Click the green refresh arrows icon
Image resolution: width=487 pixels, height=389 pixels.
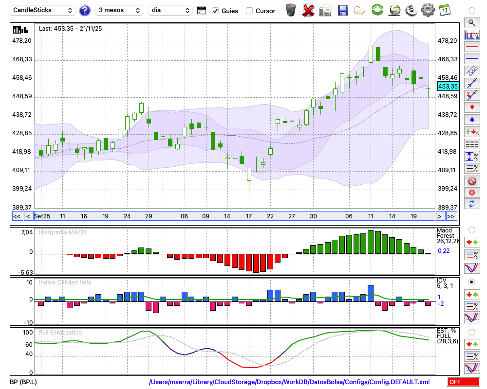[x=377, y=10]
